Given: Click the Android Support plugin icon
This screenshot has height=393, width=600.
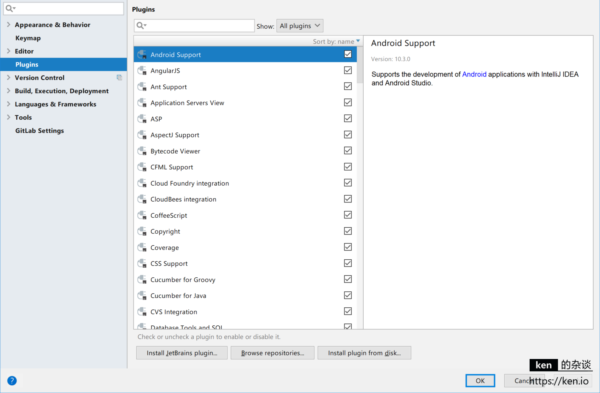Looking at the screenshot, I should coord(142,55).
